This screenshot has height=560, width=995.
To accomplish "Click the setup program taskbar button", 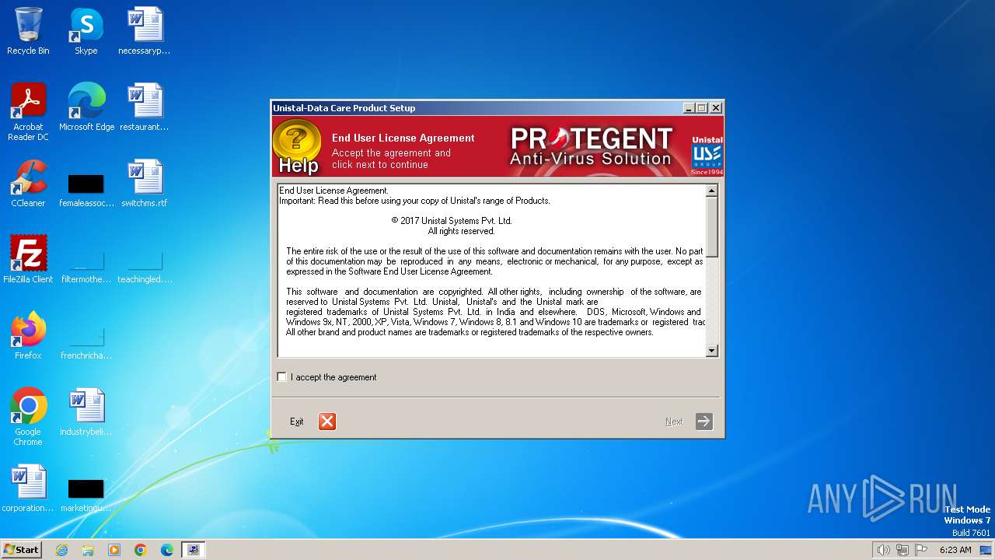I will [x=194, y=550].
